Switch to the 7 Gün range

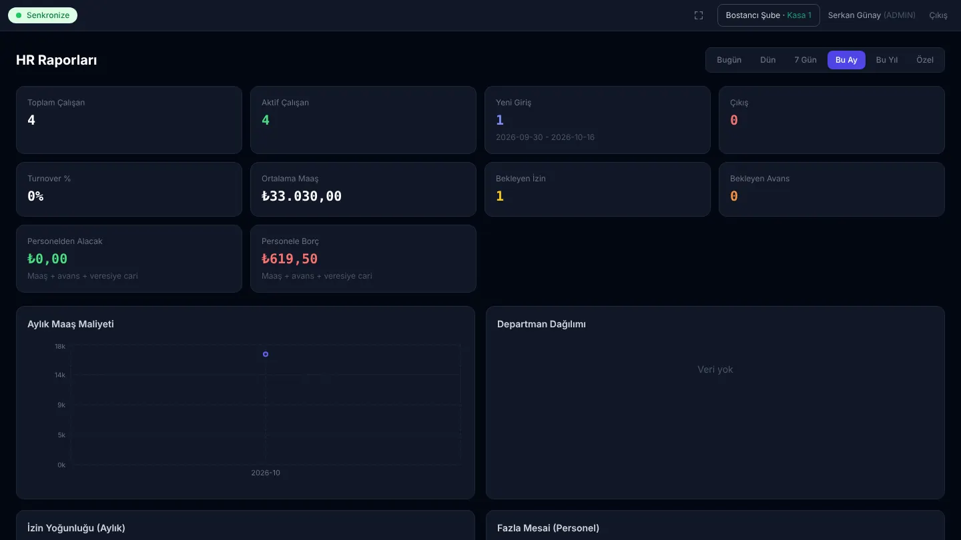(x=806, y=60)
